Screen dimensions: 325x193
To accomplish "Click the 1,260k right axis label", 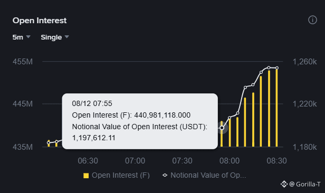I will tap(305, 62).
